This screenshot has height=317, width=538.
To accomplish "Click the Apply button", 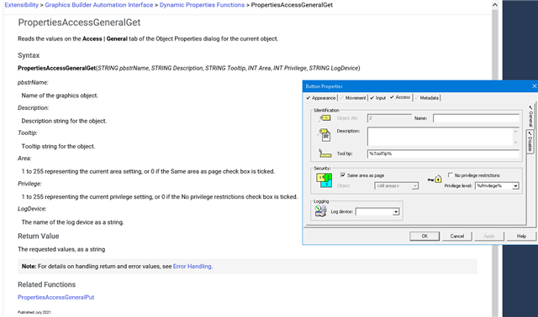I will (489, 236).
